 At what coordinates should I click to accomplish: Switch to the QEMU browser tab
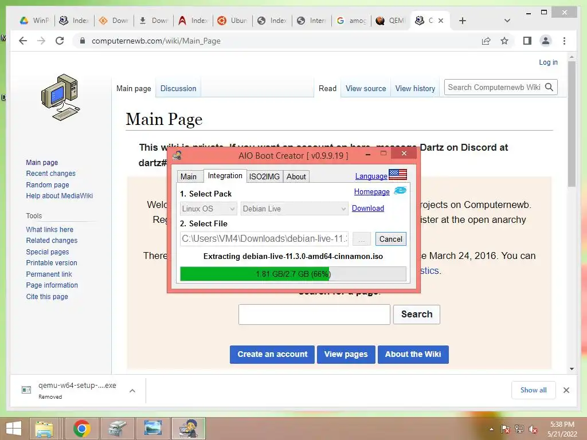pos(390,21)
